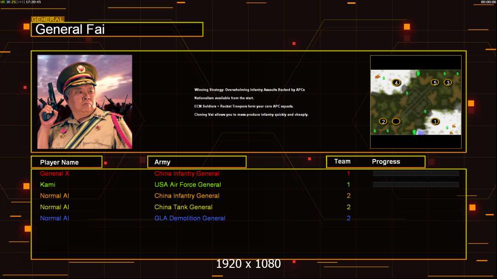The image size is (497, 279).
Task: Click the Cloning Vat description line
Action: 251,114
